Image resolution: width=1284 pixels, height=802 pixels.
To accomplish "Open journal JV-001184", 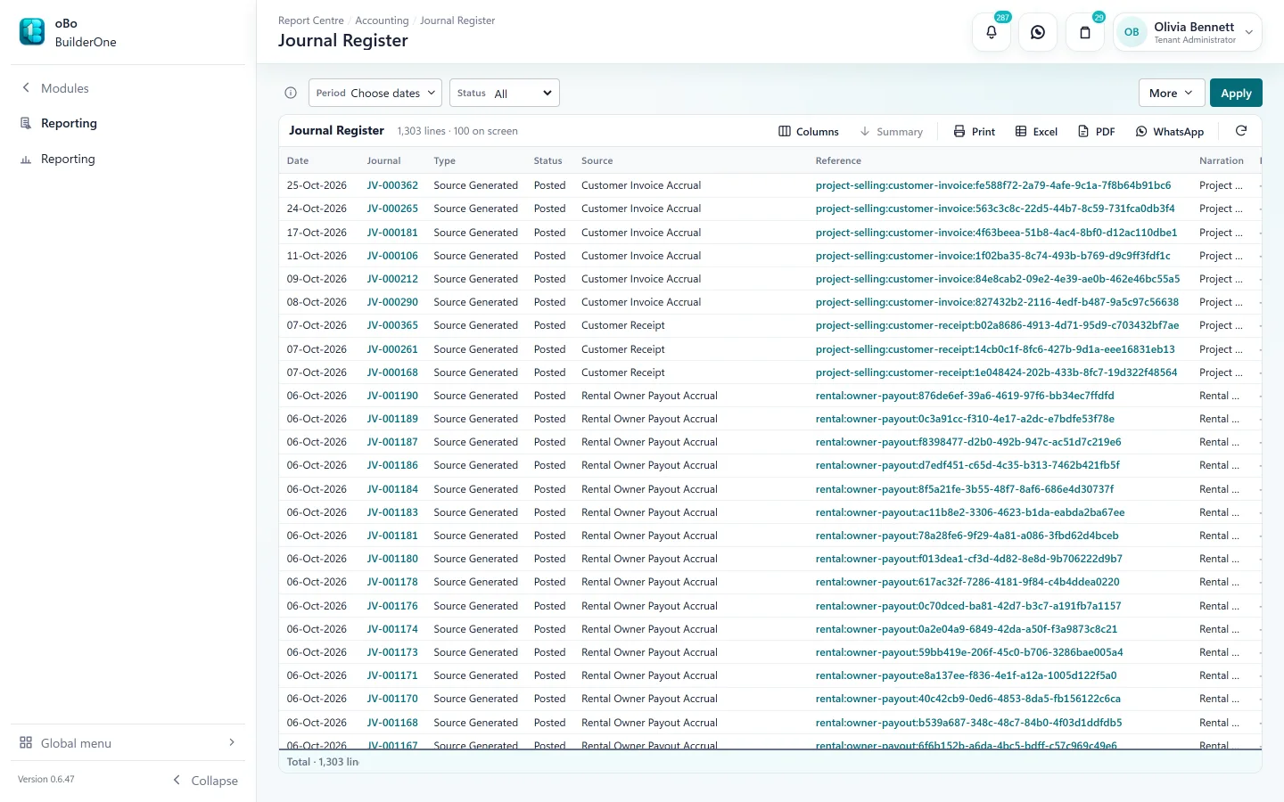I will [x=392, y=489].
